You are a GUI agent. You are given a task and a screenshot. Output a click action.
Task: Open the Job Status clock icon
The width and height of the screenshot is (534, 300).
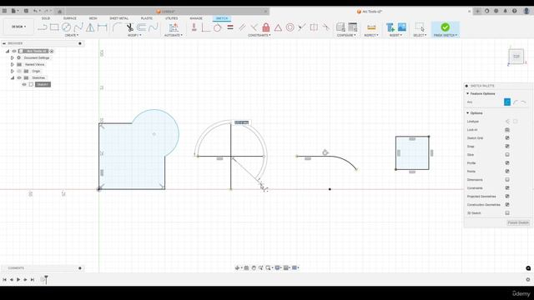point(496,11)
